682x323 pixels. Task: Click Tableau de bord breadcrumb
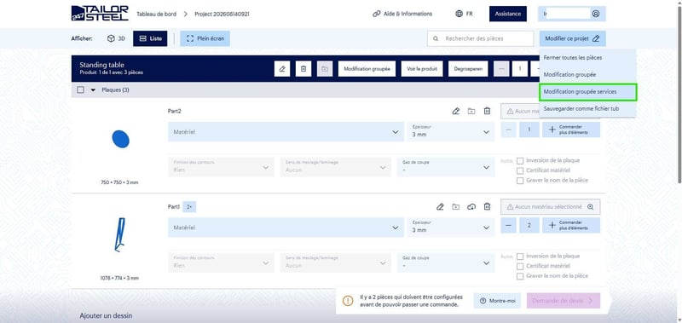pos(157,14)
